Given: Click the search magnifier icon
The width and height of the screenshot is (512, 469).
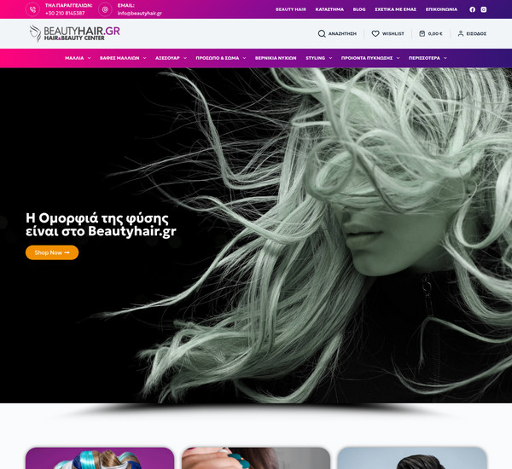Looking at the screenshot, I should 322,33.
